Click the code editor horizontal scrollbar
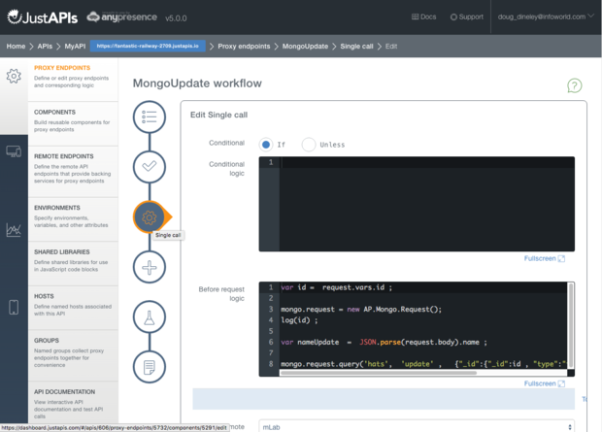This screenshot has width=602, height=432. (378, 373)
